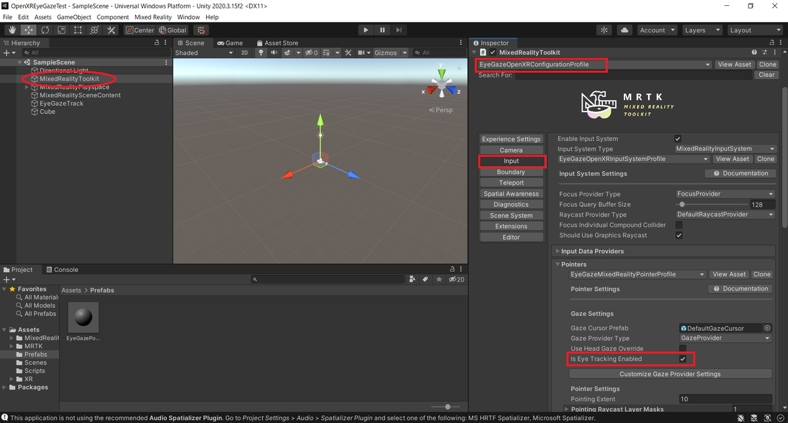Open custom editor tools wrench icon
The width and height of the screenshot is (788, 423).
111,30
